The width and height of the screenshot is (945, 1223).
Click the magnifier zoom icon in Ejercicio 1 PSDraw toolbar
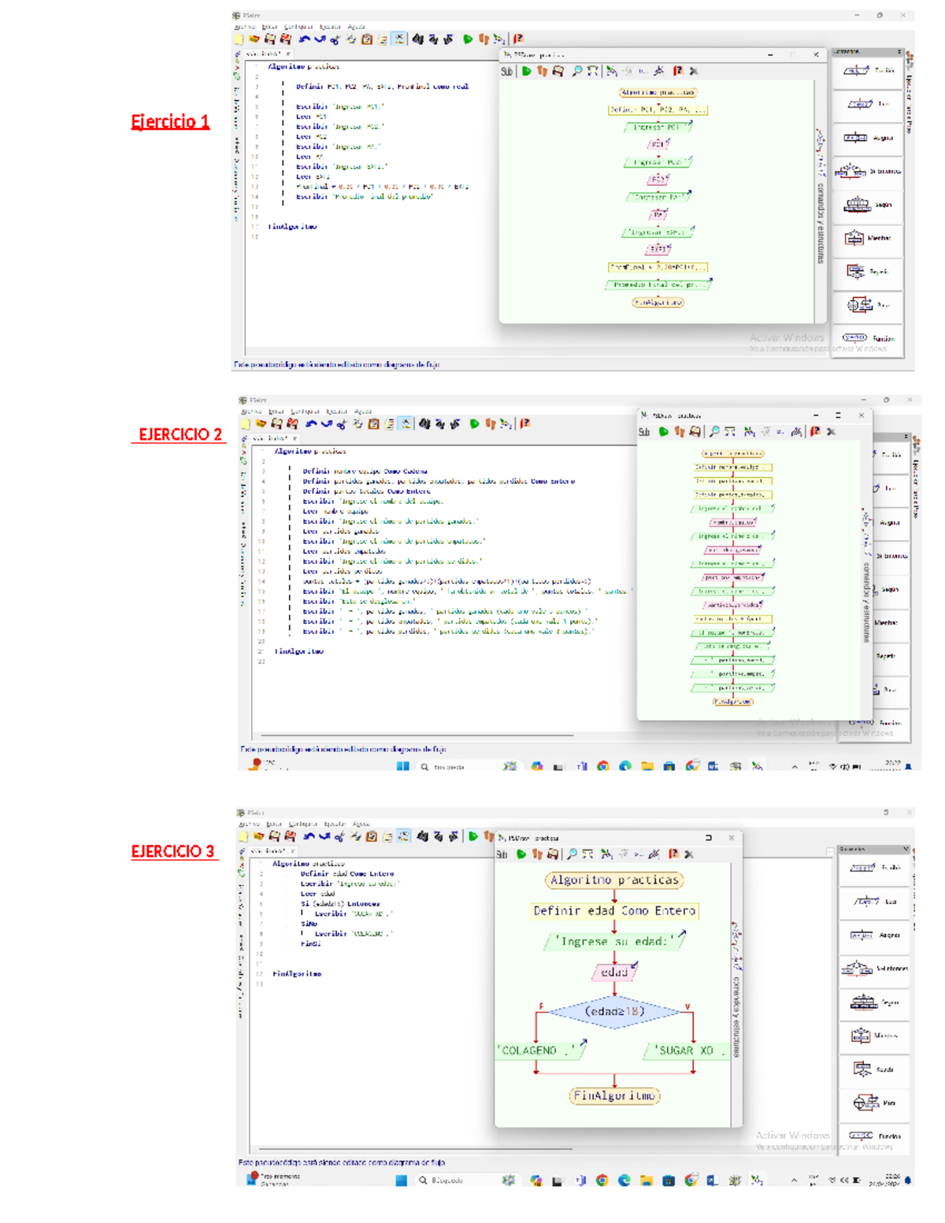(x=576, y=71)
